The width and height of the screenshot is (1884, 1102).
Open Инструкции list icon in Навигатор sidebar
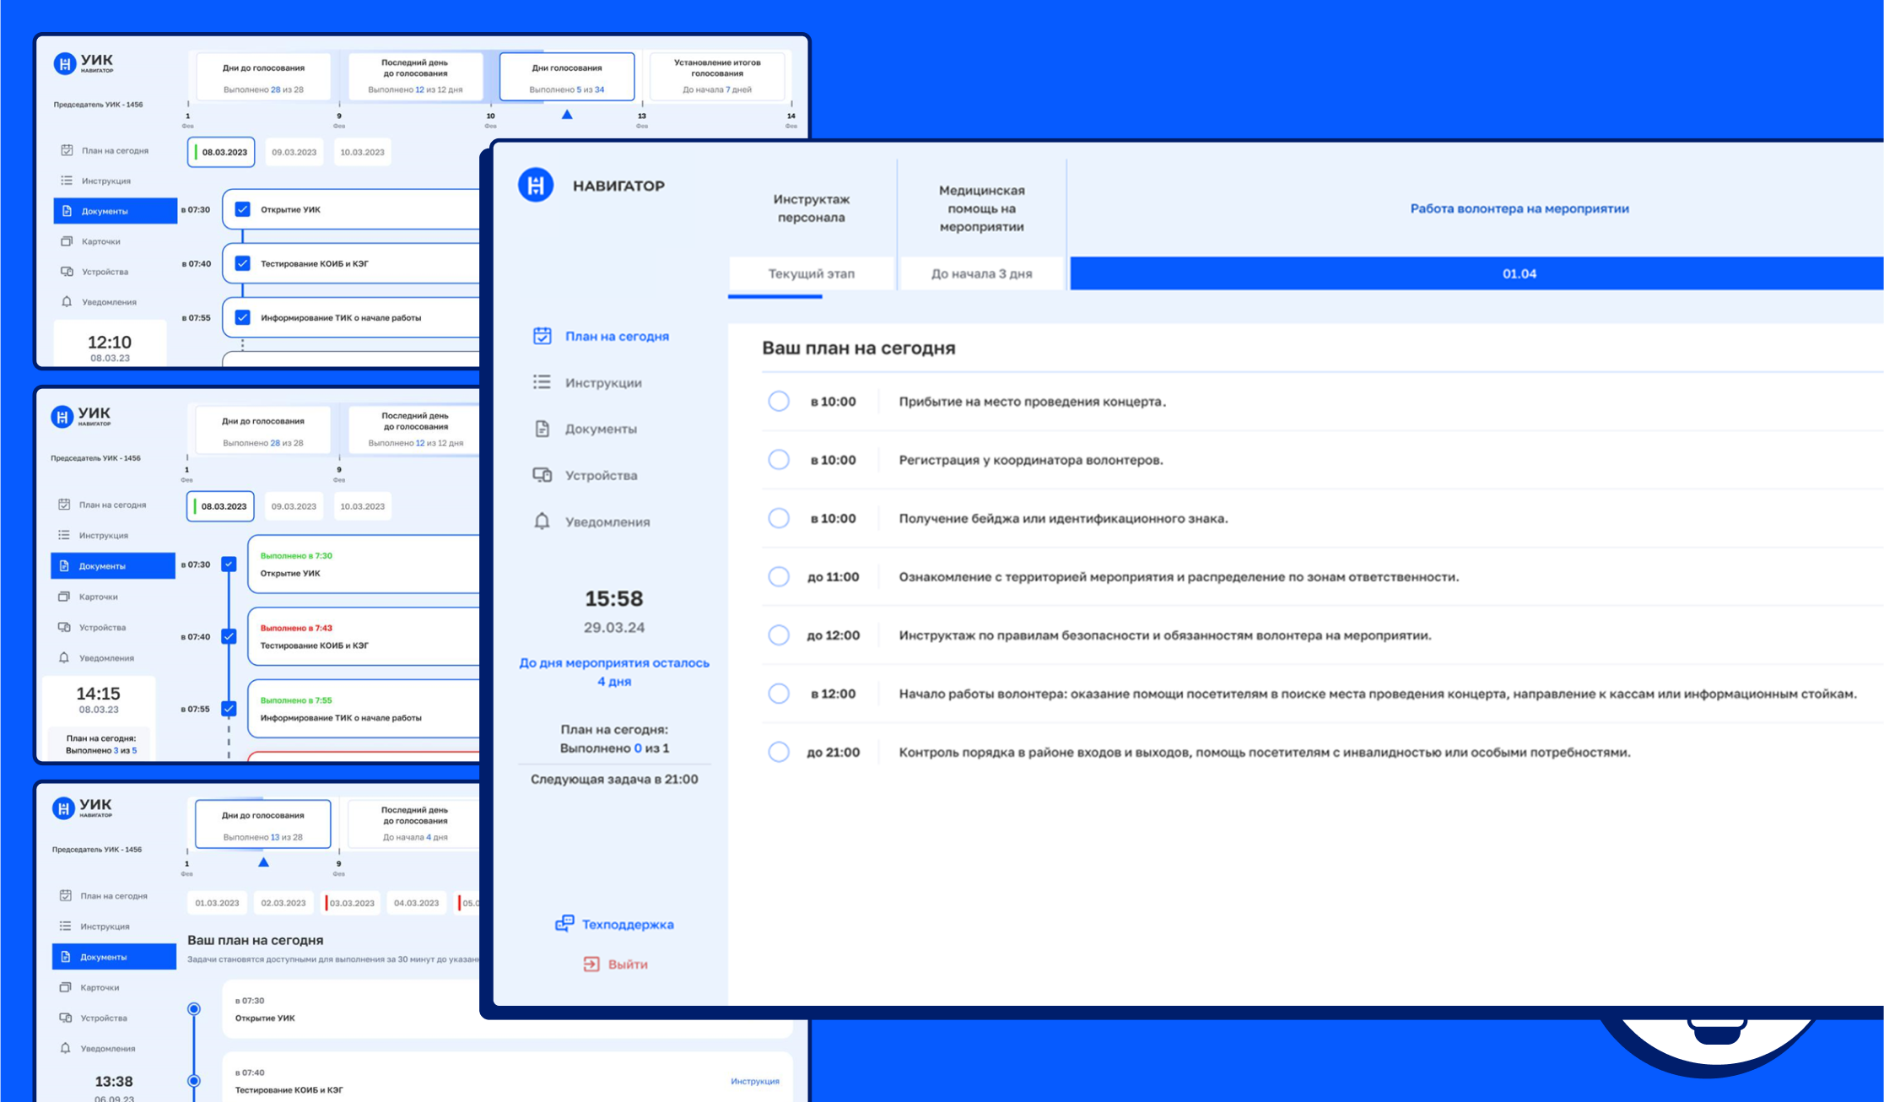(x=542, y=382)
